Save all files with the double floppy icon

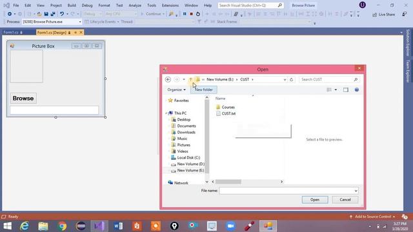coord(53,14)
